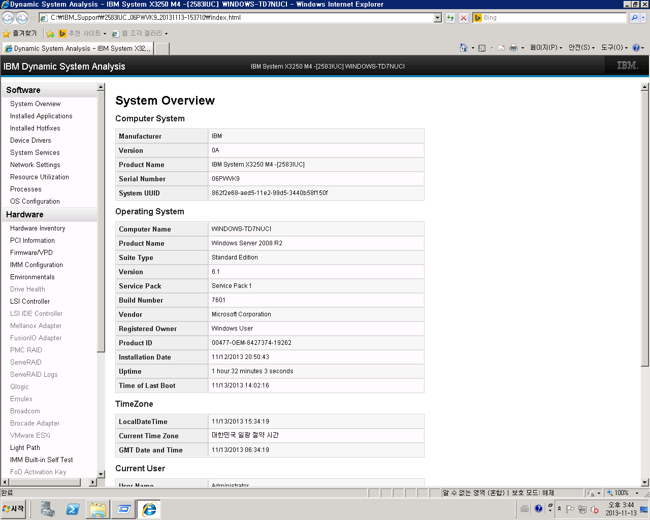Click the Internet Explorer taskbar icon

(x=149, y=509)
